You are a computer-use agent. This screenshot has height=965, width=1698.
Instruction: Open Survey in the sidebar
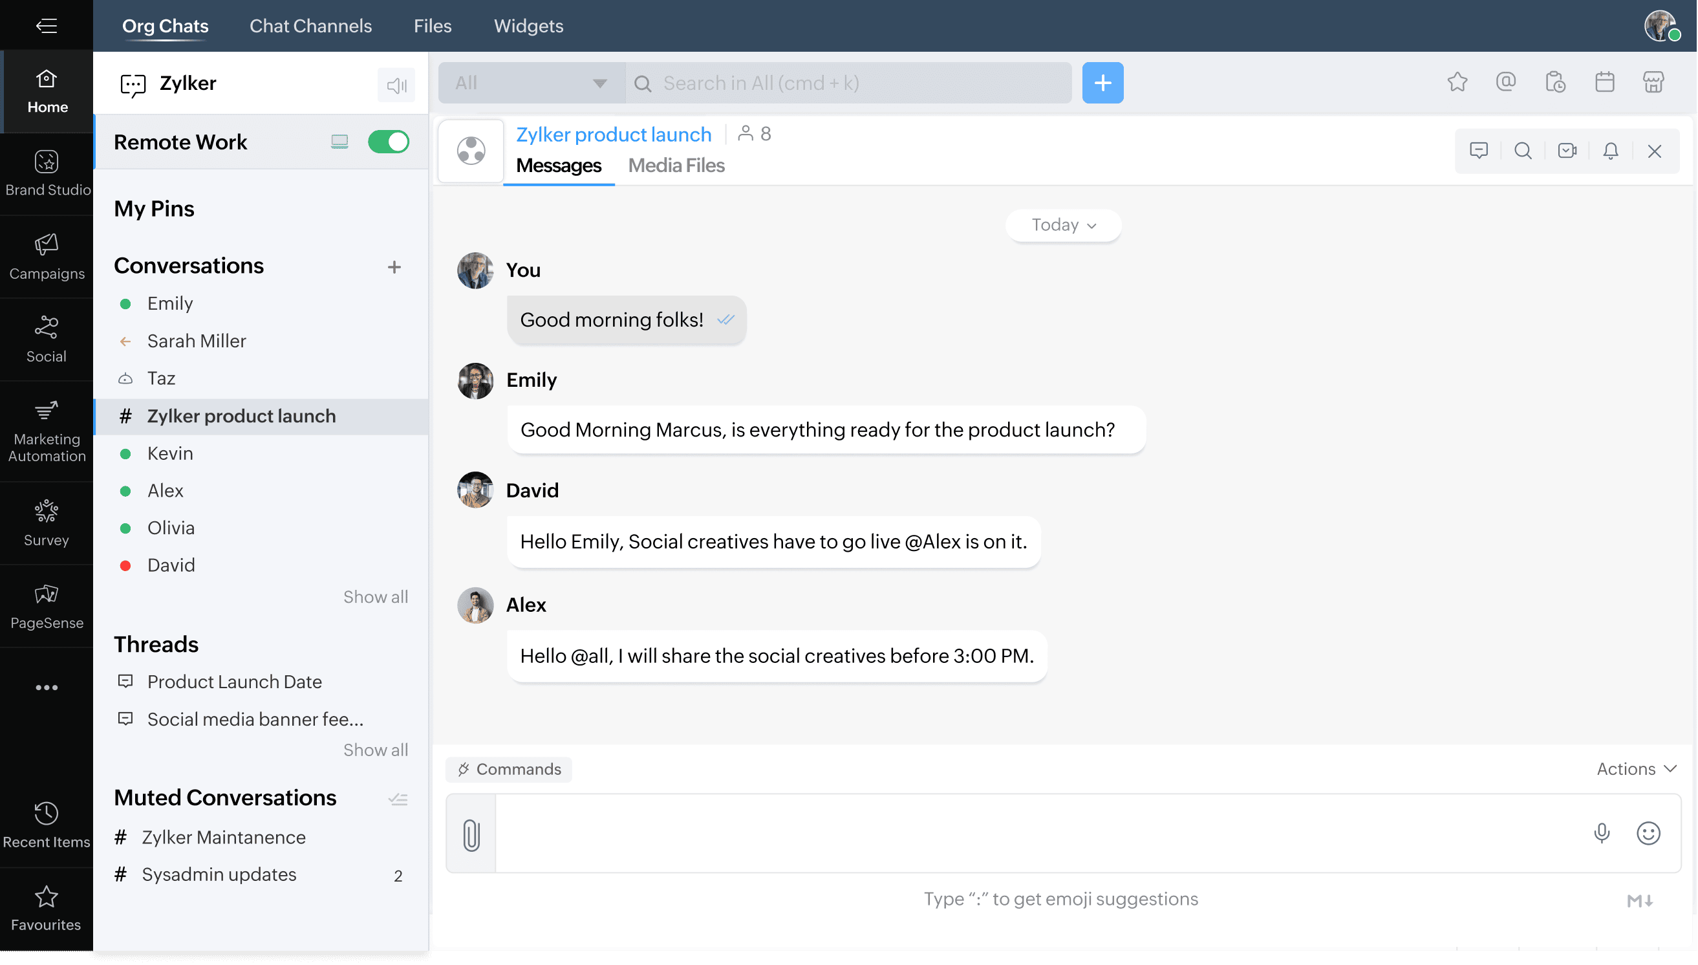pyautogui.click(x=47, y=524)
